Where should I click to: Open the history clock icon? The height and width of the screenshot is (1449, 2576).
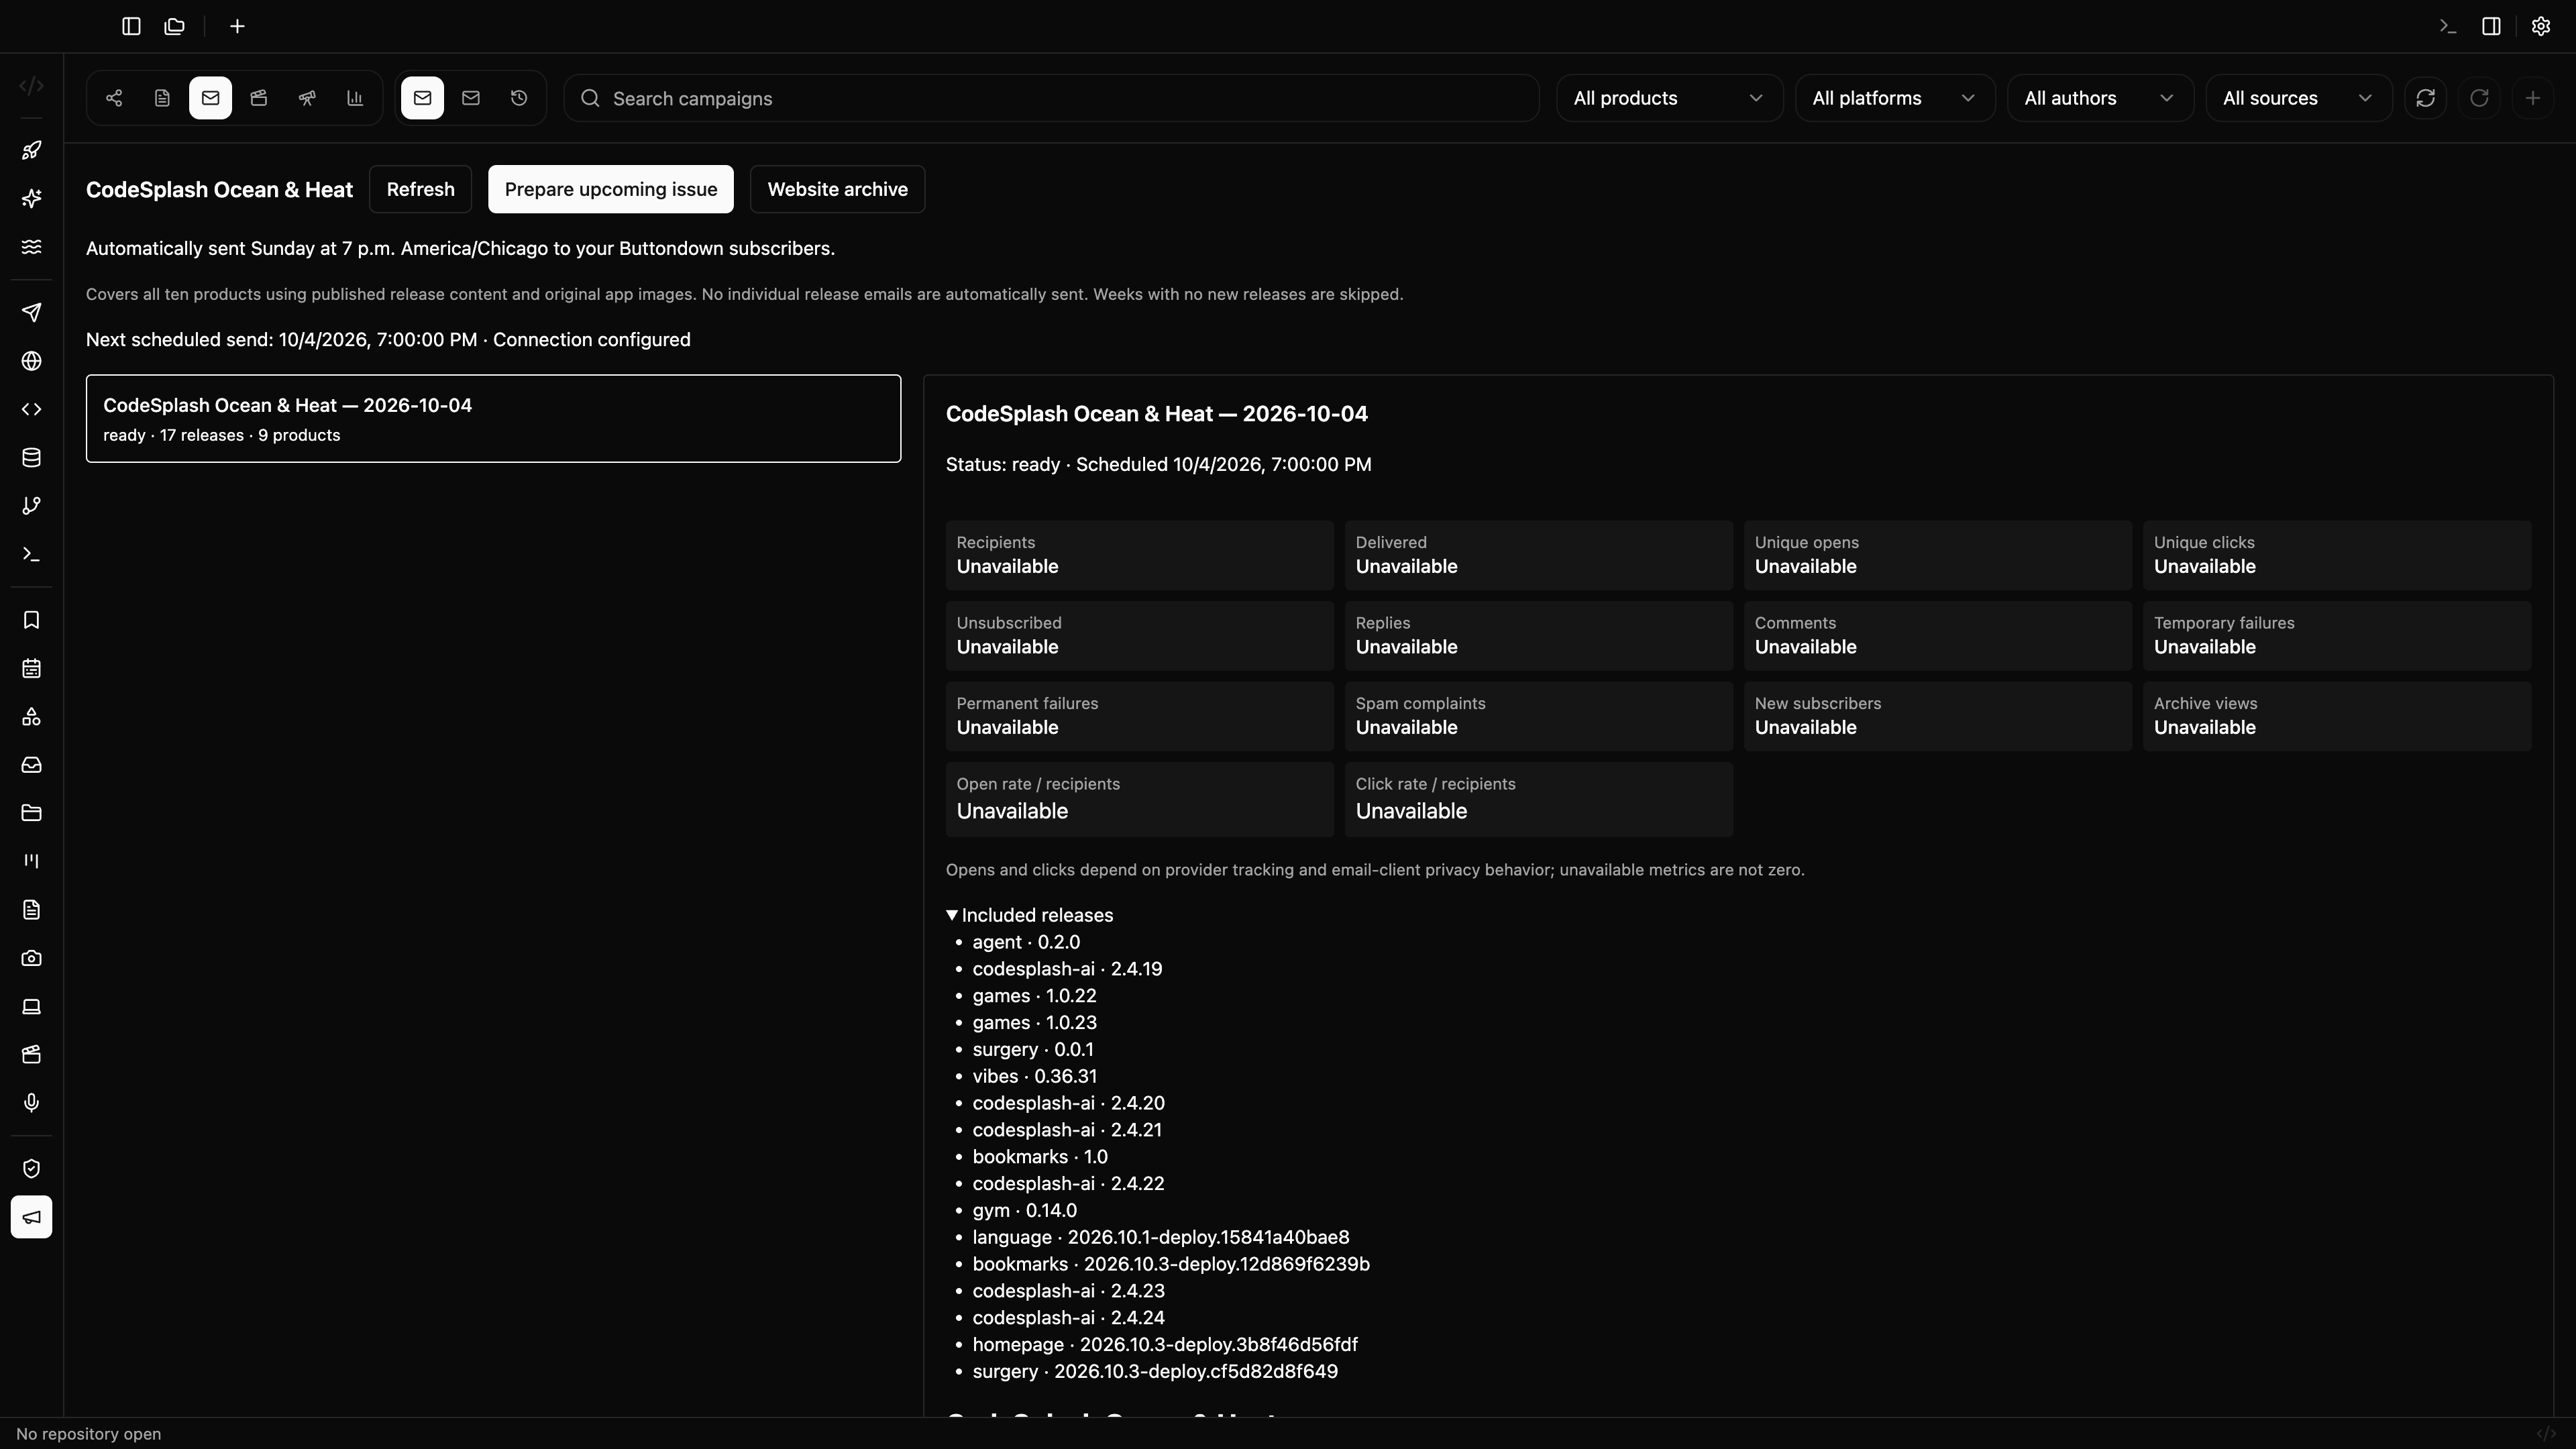pos(519,98)
